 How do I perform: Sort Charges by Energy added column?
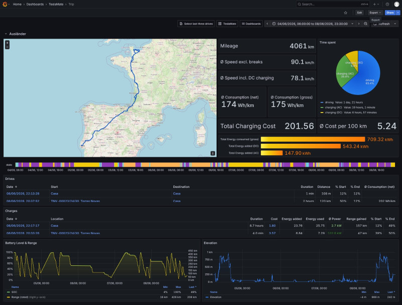(x=291, y=219)
